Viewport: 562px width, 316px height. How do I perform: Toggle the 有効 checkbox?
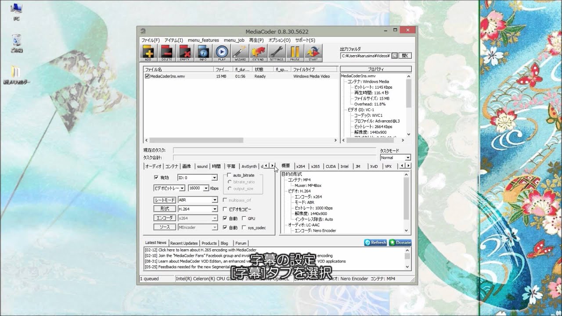point(156,178)
